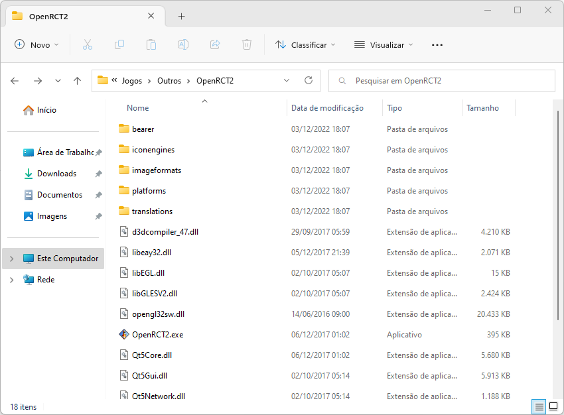Viewport: 564px width, 415px height.
Task: Open recent locations chevron dropdown
Action: click(58, 81)
